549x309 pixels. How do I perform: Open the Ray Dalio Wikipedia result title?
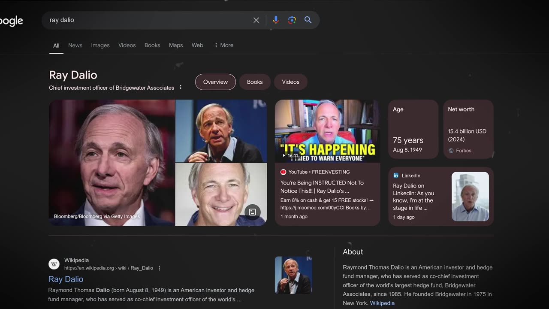pyautogui.click(x=66, y=279)
